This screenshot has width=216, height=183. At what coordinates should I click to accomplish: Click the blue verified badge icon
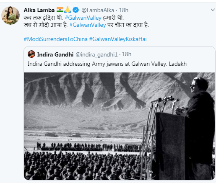(76, 10)
